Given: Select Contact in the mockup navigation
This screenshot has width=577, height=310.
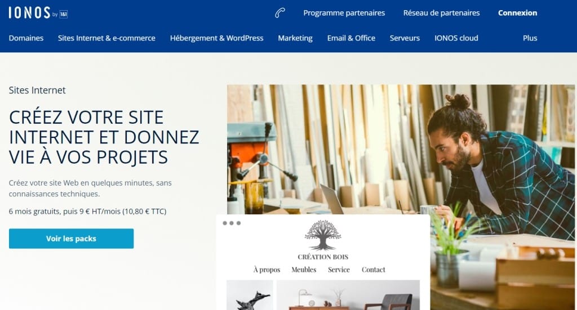Looking at the screenshot, I should 374,269.
